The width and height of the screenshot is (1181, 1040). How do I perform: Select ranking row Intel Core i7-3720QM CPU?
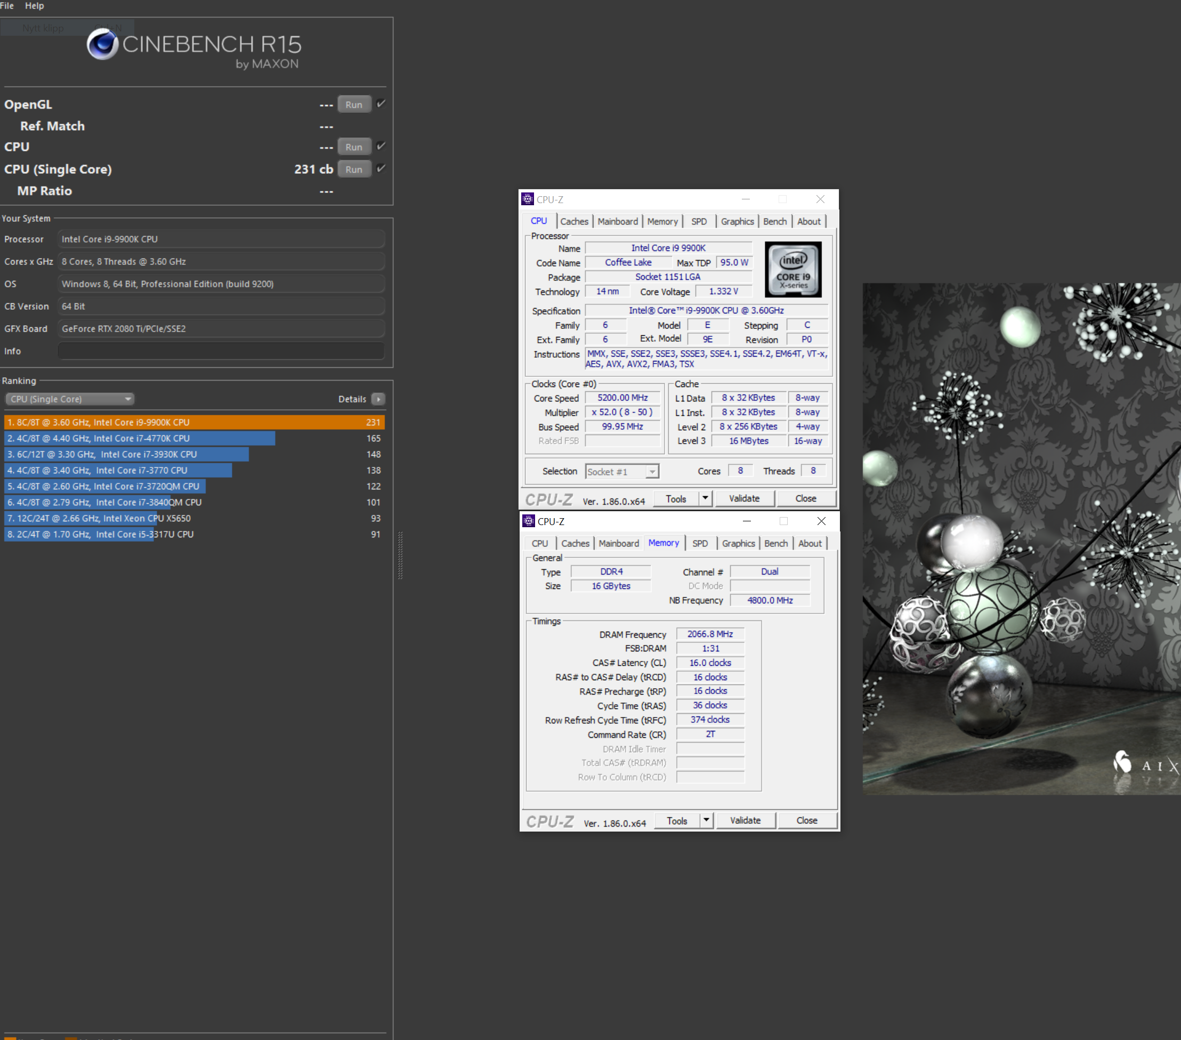click(194, 487)
